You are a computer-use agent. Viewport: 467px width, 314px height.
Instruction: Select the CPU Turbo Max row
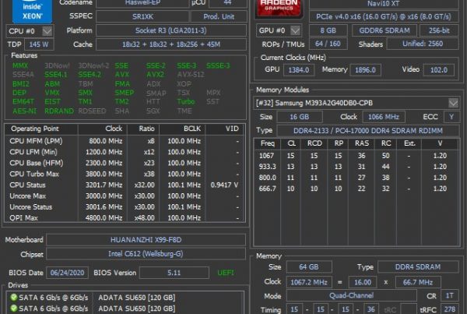point(125,174)
